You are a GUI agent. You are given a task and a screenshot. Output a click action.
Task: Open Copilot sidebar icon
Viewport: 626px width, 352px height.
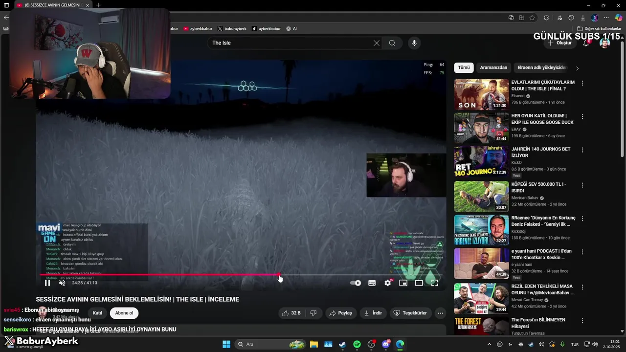[x=619, y=18]
